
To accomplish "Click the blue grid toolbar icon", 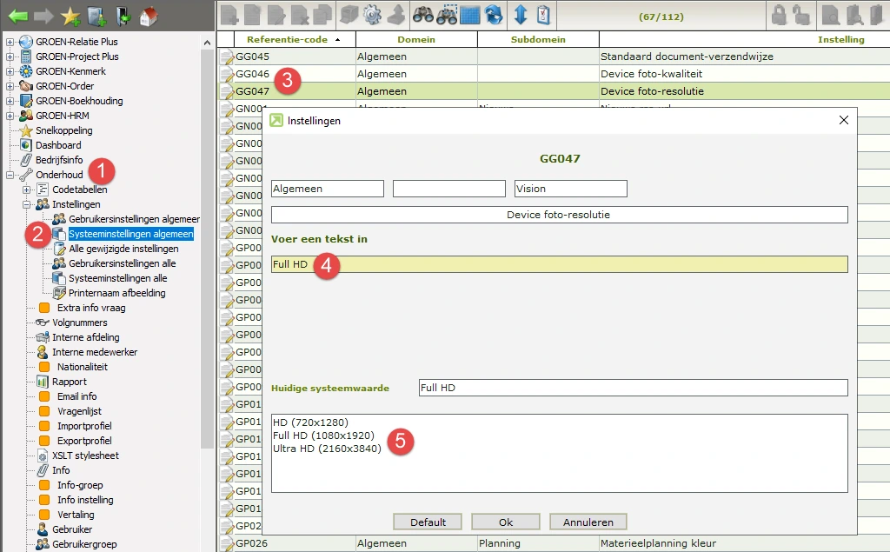I will pyautogui.click(x=470, y=15).
